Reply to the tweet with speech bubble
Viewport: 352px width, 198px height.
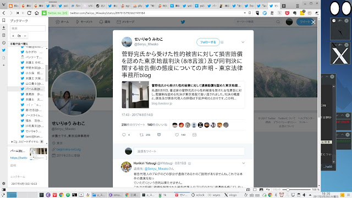124,135
